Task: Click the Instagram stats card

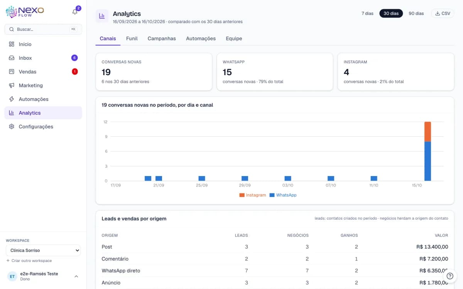Action: 396,72
